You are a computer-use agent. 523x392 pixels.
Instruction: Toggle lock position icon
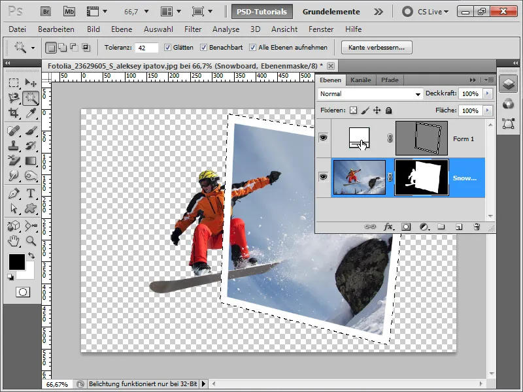point(377,110)
